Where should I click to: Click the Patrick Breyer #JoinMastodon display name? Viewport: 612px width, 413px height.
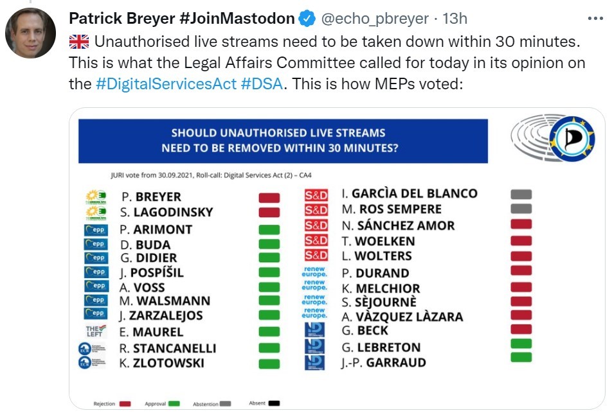click(x=182, y=19)
